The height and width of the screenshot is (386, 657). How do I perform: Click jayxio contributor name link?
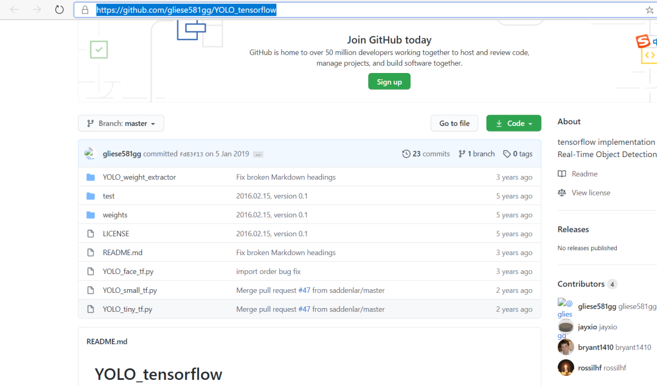coord(588,327)
